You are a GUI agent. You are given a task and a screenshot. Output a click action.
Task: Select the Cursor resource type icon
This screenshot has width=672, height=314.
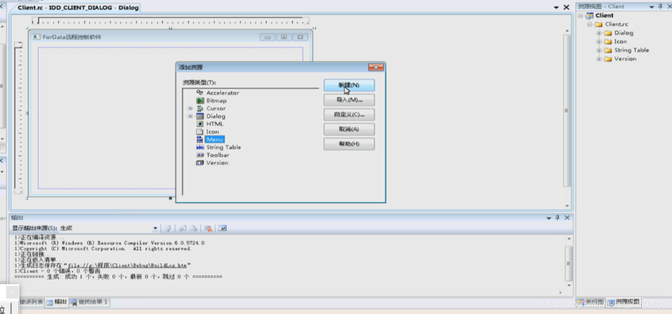point(200,108)
